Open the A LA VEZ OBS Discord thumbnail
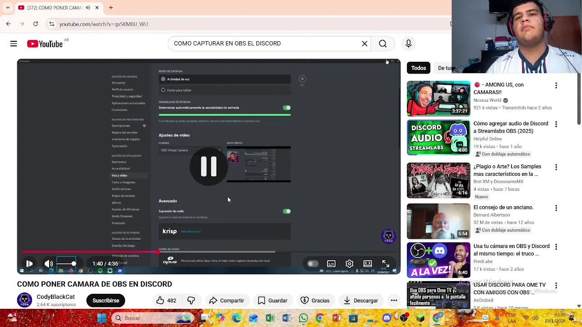This screenshot has height=327, width=582. 438,260
